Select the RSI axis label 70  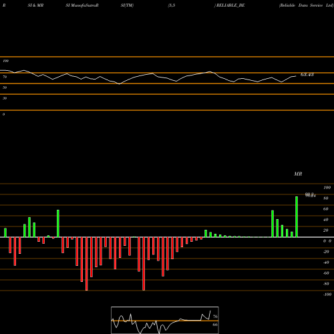pyautogui.click(x=5, y=77)
